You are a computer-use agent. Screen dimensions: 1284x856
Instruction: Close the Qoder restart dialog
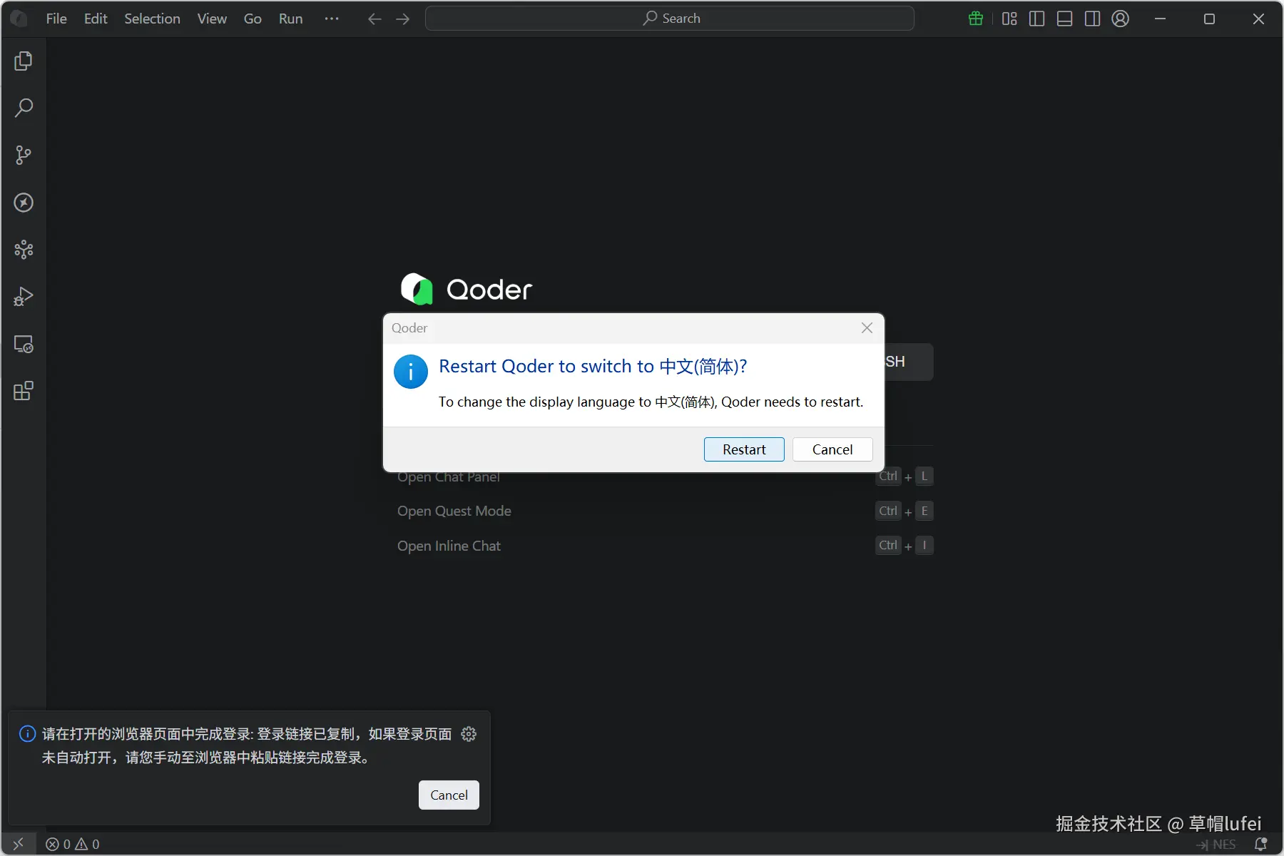[867, 328]
